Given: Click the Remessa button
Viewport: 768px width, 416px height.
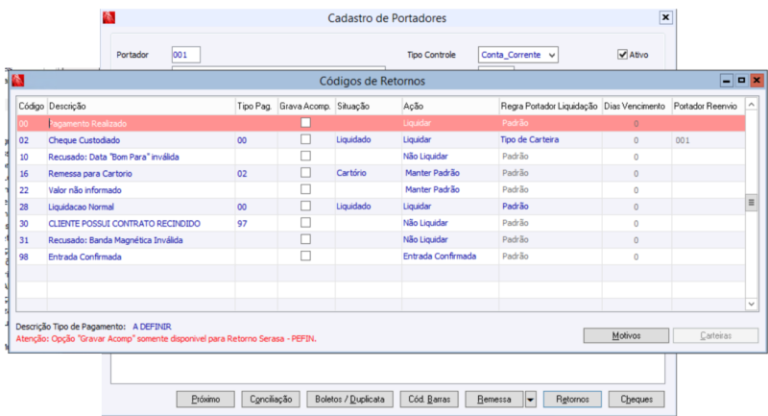Looking at the screenshot, I should pyautogui.click(x=494, y=400).
